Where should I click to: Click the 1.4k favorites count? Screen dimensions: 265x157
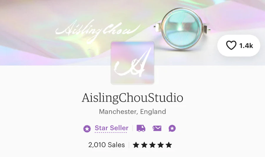point(246,46)
